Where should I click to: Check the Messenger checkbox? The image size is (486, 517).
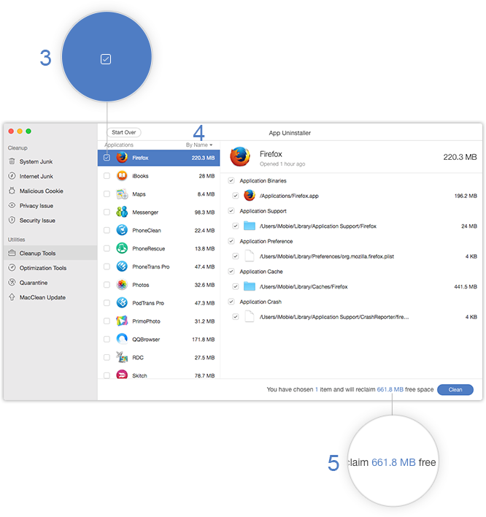(x=107, y=212)
